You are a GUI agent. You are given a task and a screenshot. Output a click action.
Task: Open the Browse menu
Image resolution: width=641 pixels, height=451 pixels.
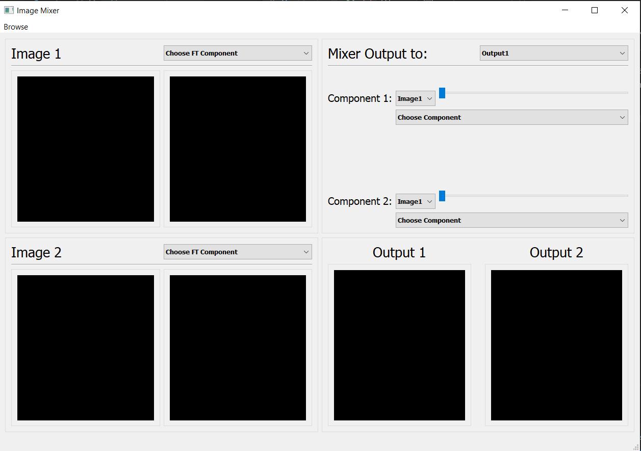pos(16,27)
